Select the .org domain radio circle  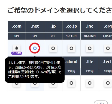[108, 48]
